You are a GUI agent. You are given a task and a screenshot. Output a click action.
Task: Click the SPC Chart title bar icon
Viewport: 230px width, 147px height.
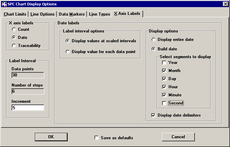(4, 4)
